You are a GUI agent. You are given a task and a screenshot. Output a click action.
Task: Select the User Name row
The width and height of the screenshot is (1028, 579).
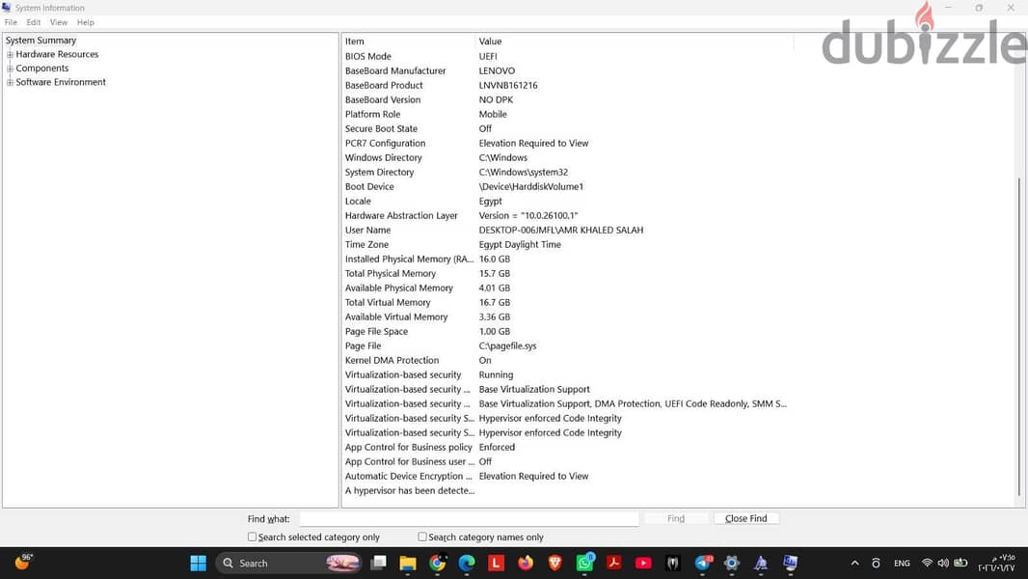pos(567,231)
